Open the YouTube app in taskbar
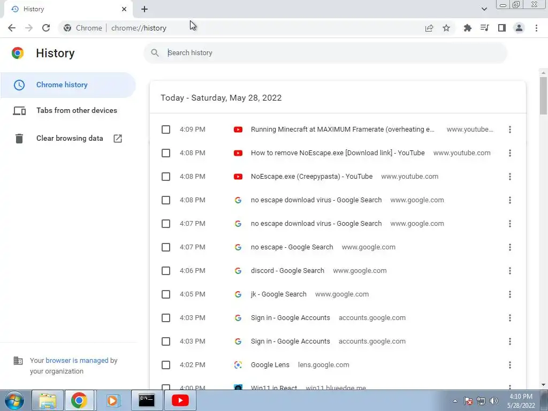This screenshot has height=411, width=548. point(180,400)
